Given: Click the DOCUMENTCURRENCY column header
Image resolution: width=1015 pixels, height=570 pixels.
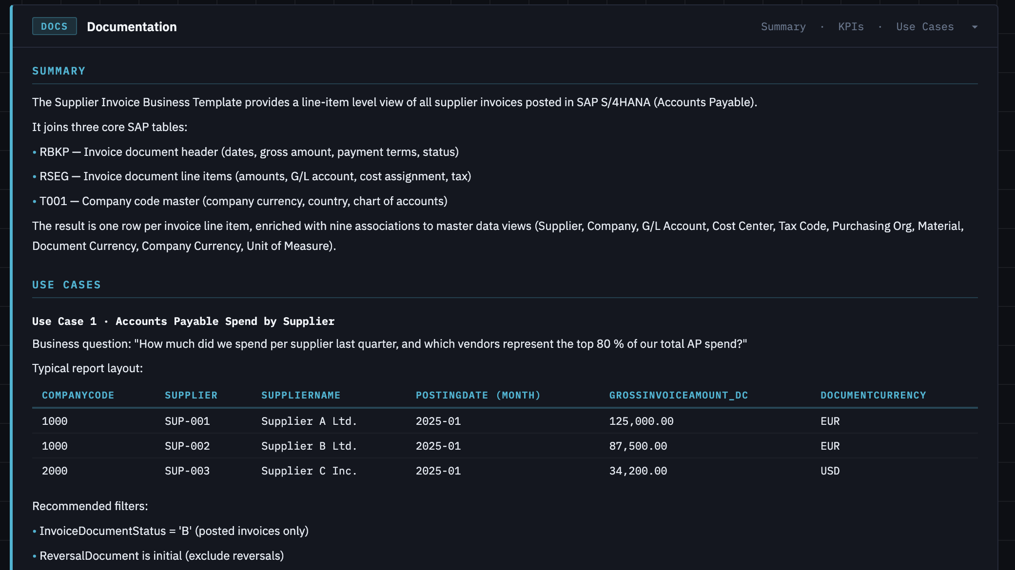Looking at the screenshot, I should point(873,395).
